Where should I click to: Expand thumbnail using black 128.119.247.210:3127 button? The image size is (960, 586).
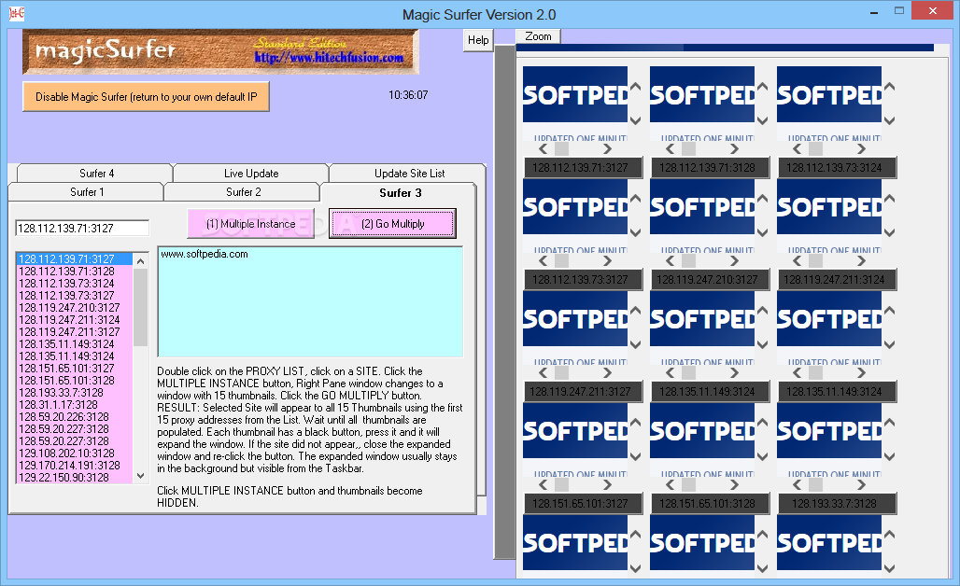(711, 280)
